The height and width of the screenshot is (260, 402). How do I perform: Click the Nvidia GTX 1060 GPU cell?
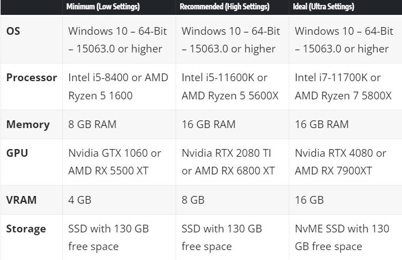114,162
